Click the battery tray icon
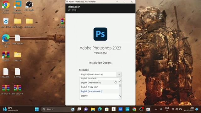201x113 pixels. pyautogui.click(x=181, y=109)
